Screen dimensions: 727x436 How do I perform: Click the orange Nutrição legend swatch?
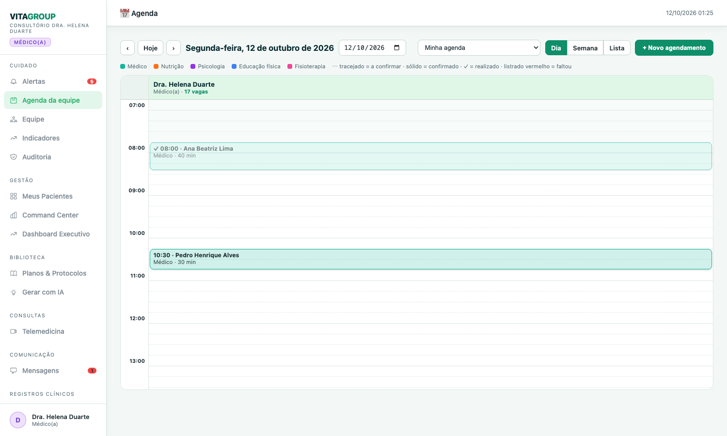156,66
